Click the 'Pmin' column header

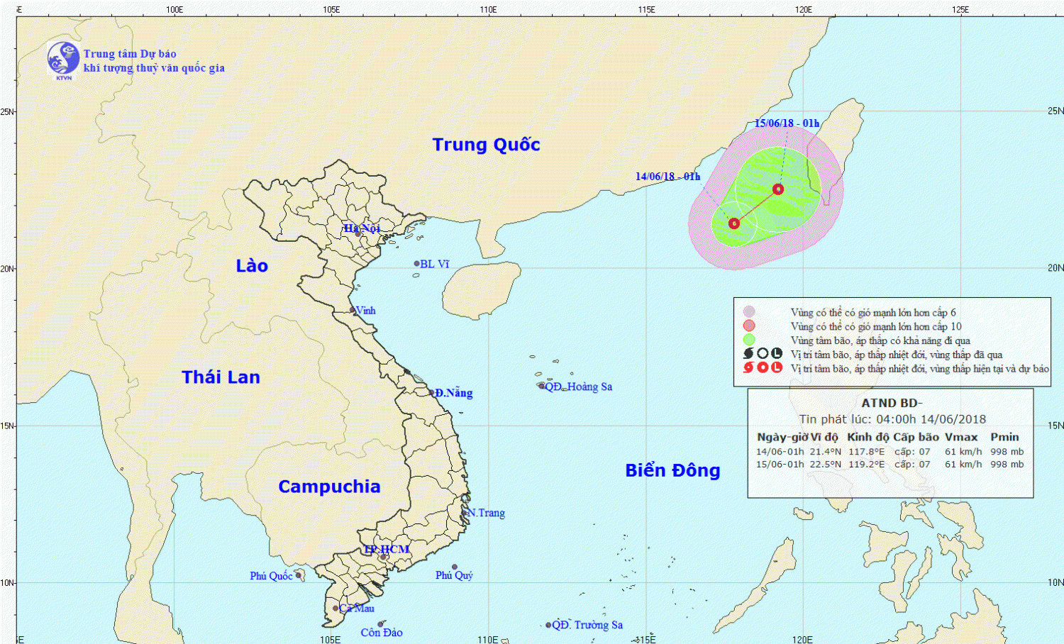[x=1004, y=437]
